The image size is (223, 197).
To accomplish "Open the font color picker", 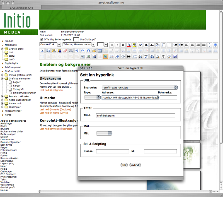I will pyautogui.click(x=129, y=45).
